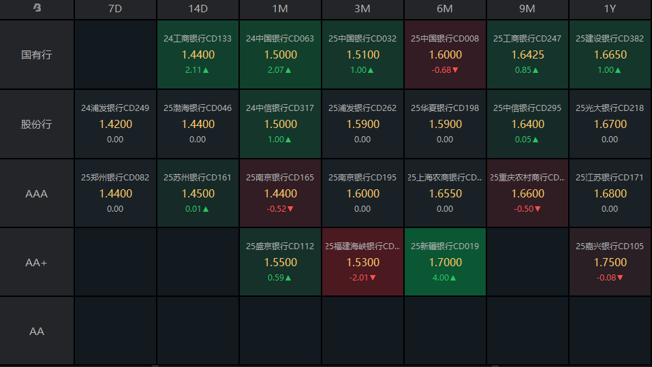Select the 1Y tenor column header
The image size is (652, 367).
pyautogui.click(x=610, y=9)
